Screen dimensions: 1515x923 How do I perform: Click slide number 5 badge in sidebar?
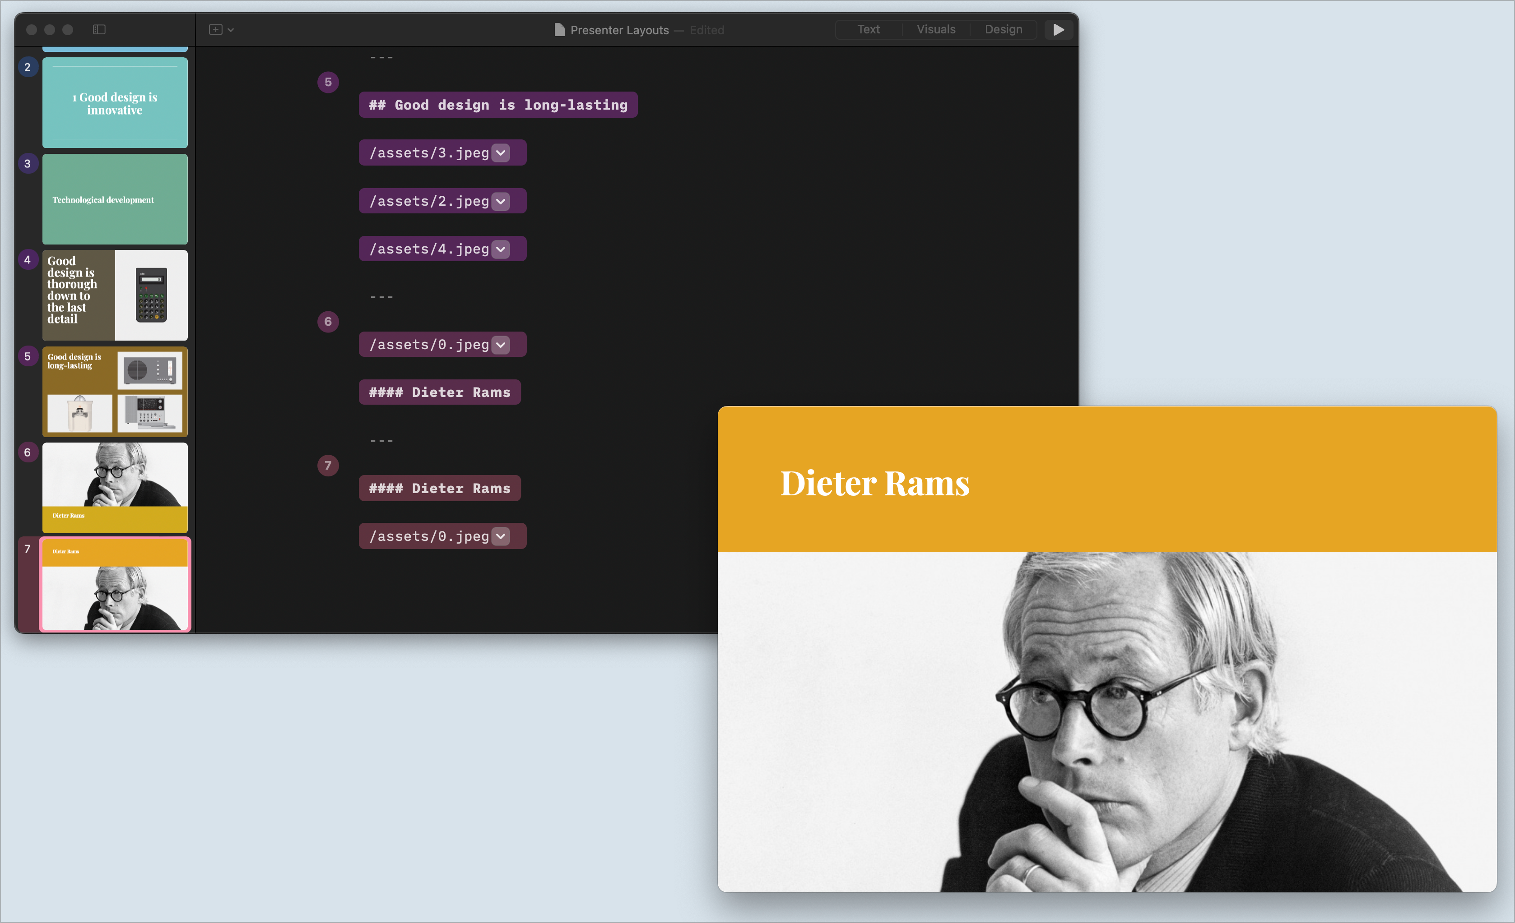click(27, 356)
